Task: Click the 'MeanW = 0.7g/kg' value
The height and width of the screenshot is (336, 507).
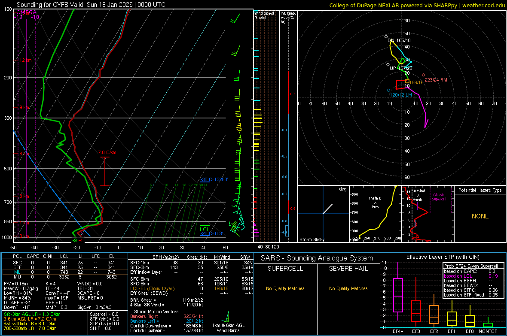Action: (21, 288)
